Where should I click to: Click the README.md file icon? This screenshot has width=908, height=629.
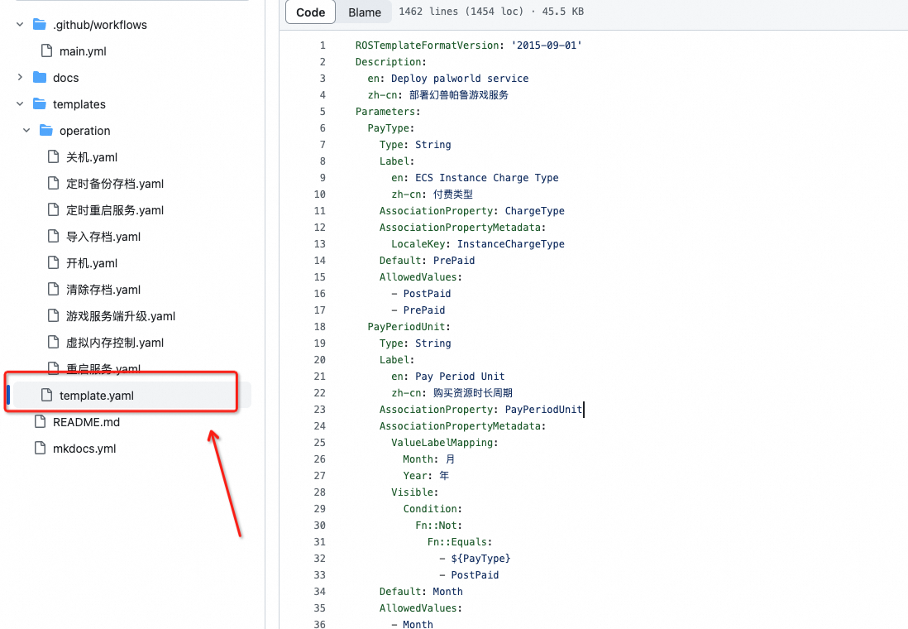pyautogui.click(x=40, y=422)
